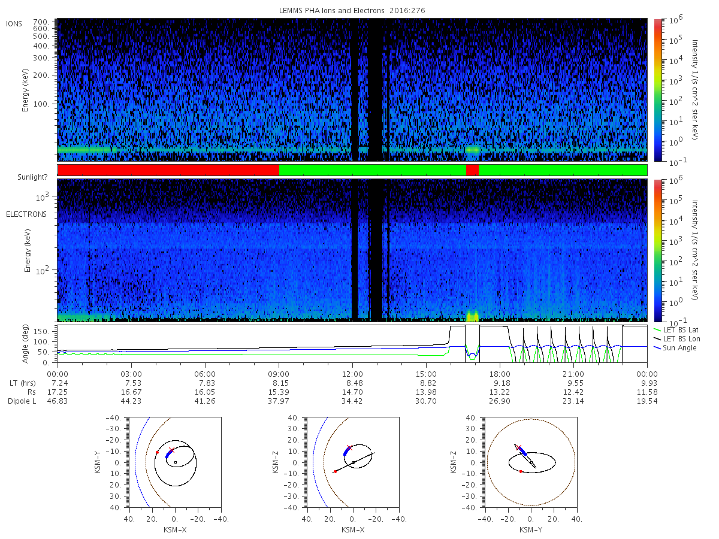719x539 pixels.
Task: Click the "12:00" time tick label
Action: click(x=352, y=374)
